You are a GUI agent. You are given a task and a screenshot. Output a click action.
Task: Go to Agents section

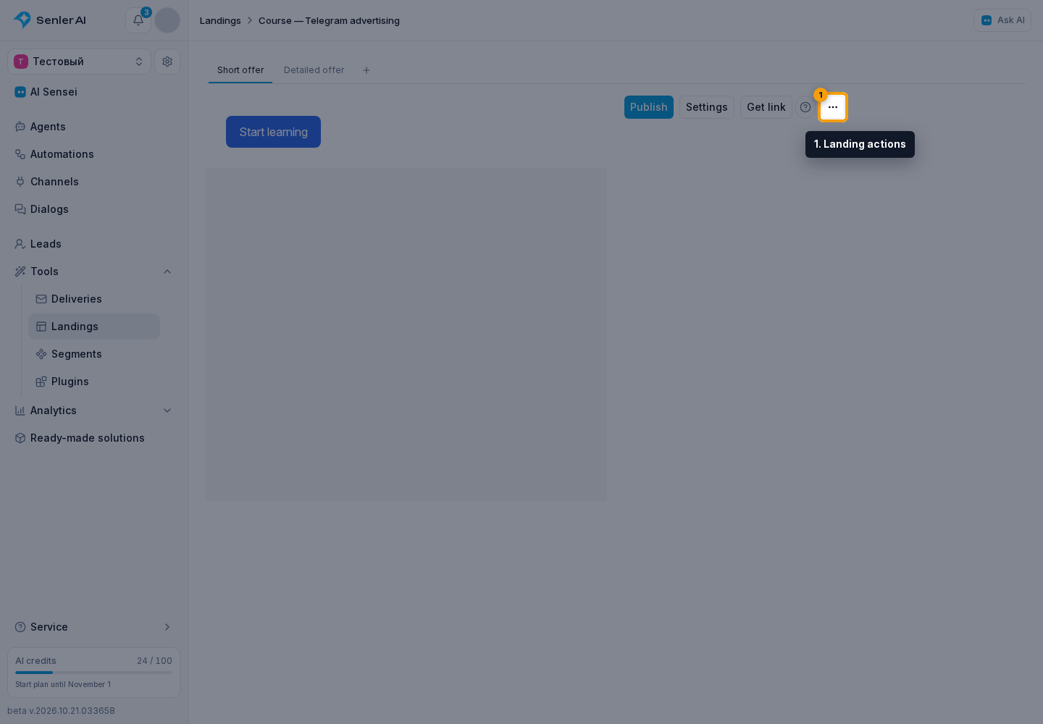click(x=94, y=127)
